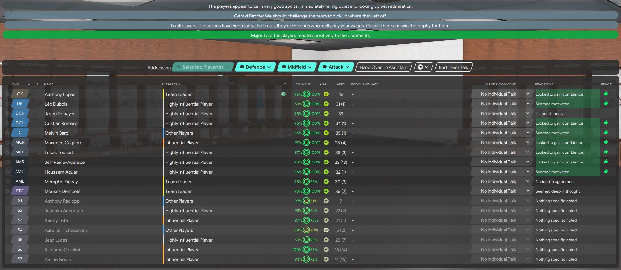Screen dimensions: 621x270
Task: Toggle selection tick for Lucas Tousart
Action: tap(7, 152)
